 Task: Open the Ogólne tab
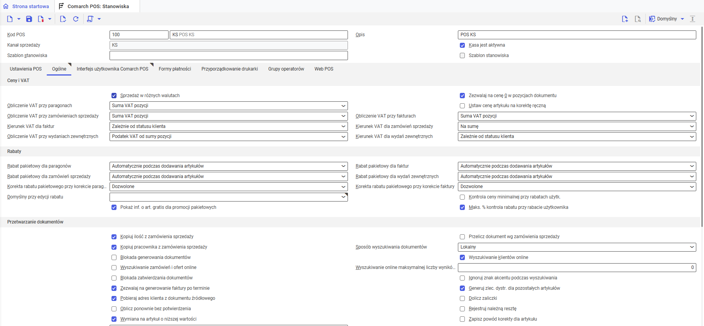click(x=59, y=69)
